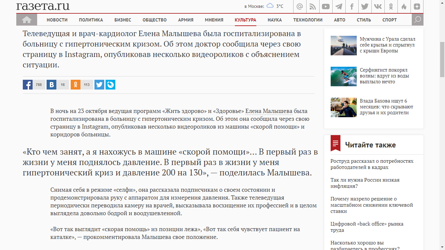Open the search magnifier icon

417,20
